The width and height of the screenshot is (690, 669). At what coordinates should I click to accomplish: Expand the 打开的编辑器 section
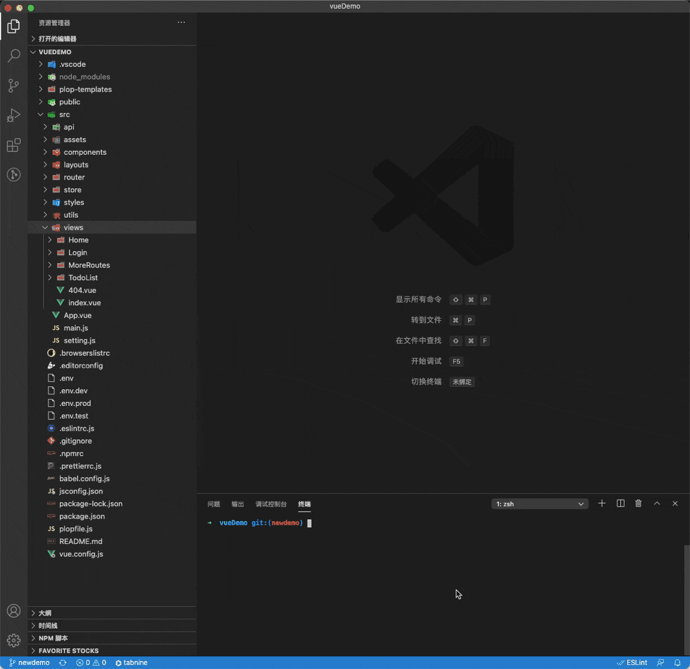tap(112, 39)
